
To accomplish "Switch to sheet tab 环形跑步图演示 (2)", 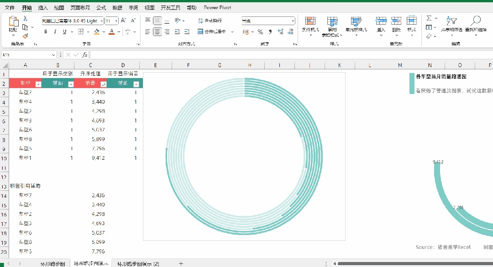I will coord(138,264).
